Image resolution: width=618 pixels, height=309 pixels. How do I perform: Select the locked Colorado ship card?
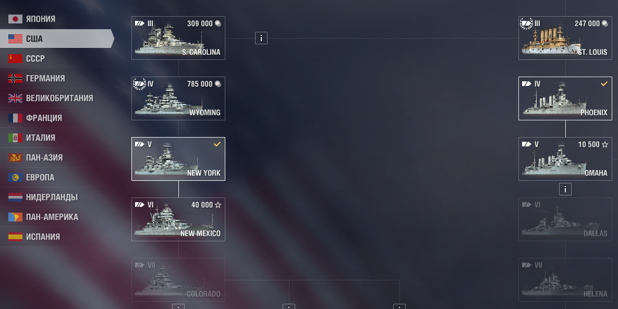point(178,280)
